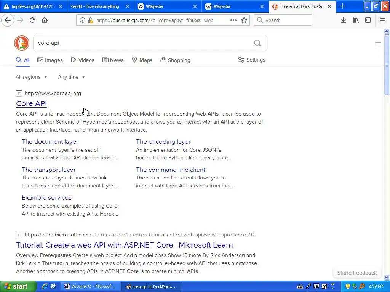Click the https://www.coreapi.org URL text

[x=53, y=94]
